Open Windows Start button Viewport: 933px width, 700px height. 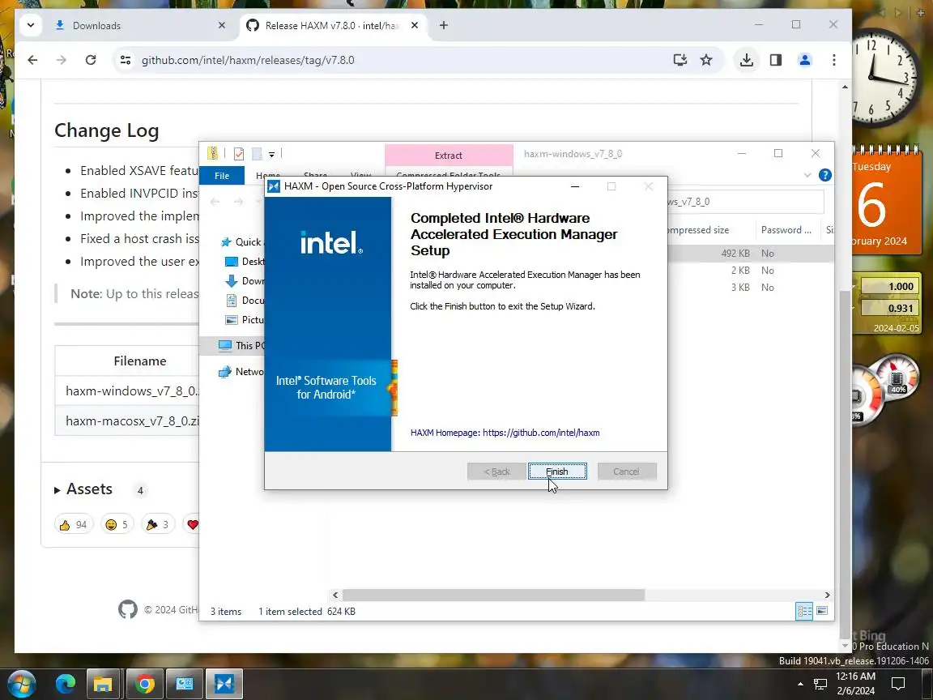coord(21,684)
